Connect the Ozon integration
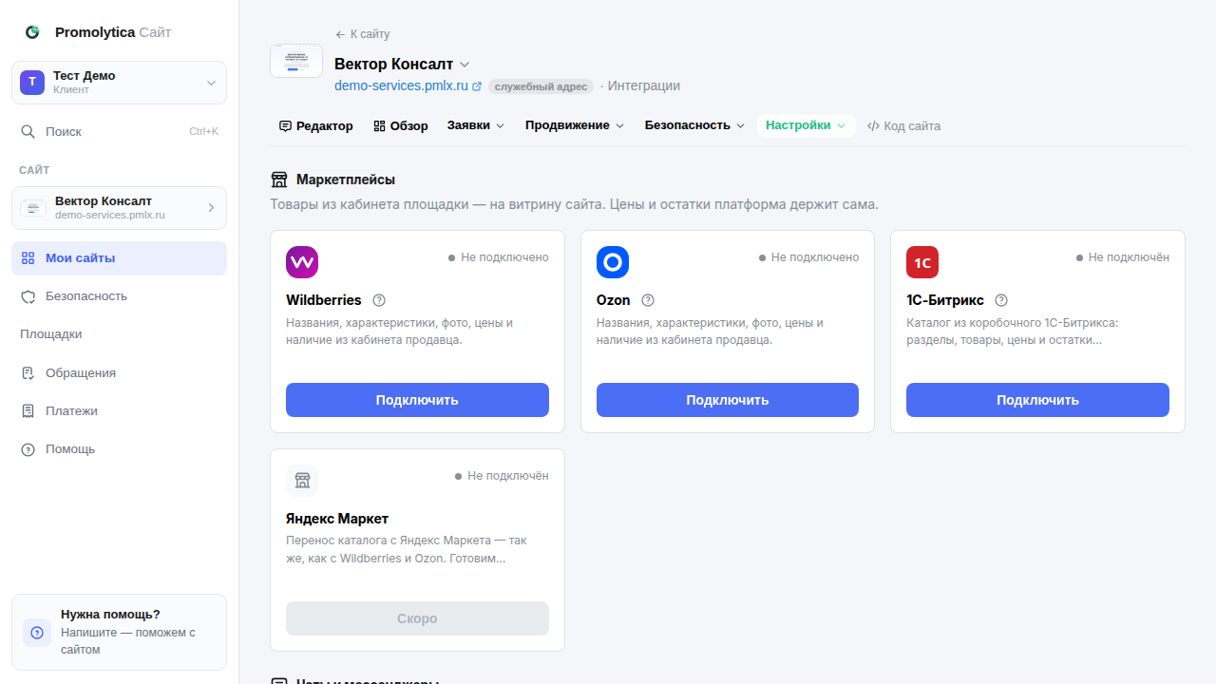 click(x=728, y=400)
